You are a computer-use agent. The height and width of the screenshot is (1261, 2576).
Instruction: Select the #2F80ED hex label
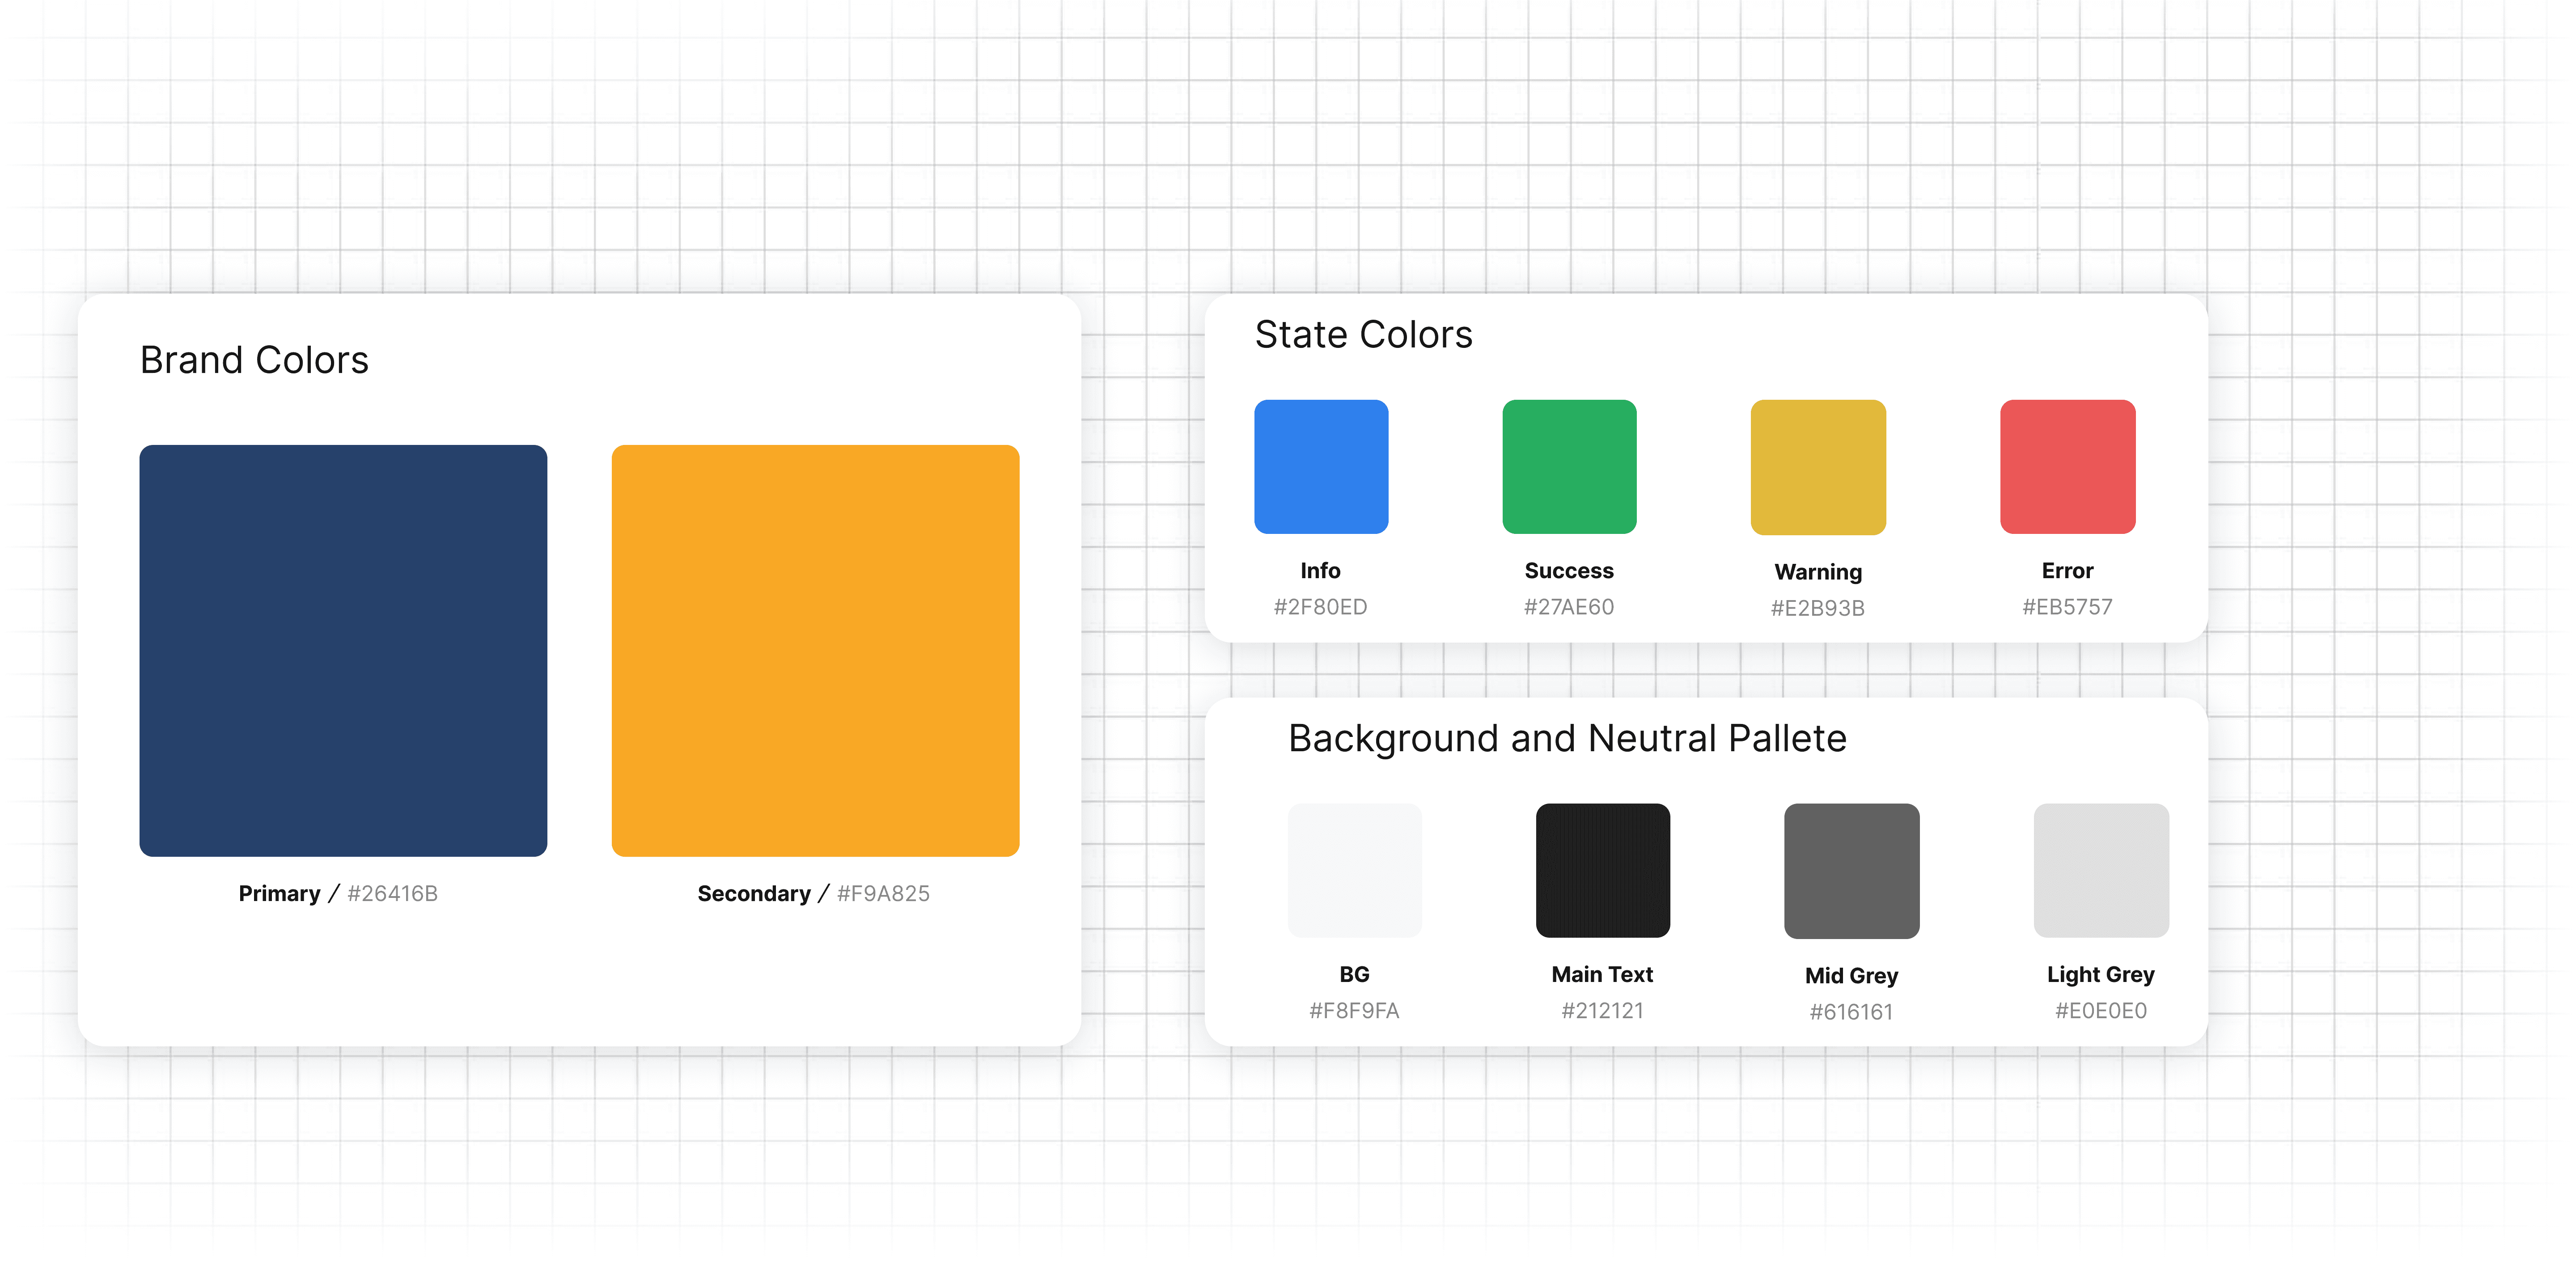(x=1320, y=607)
